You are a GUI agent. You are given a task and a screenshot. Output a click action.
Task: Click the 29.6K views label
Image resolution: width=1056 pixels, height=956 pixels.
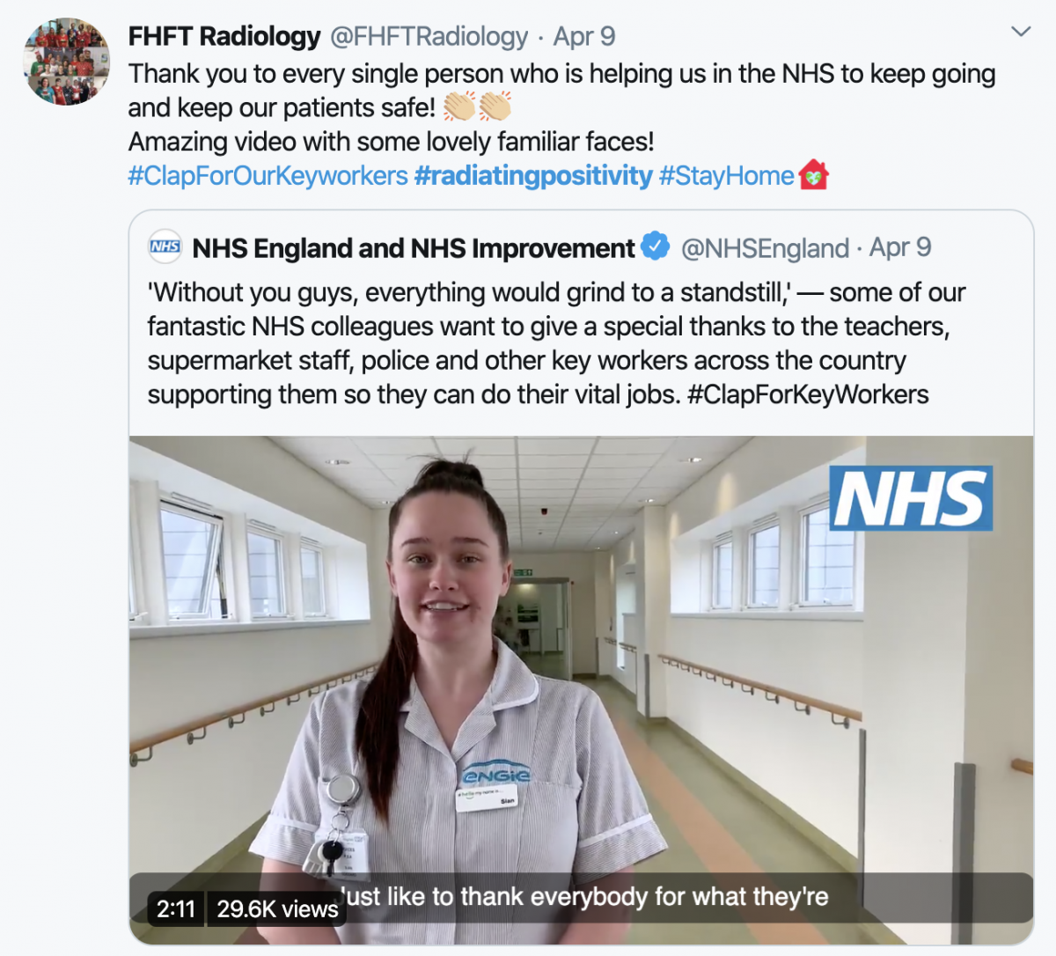click(x=277, y=908)
